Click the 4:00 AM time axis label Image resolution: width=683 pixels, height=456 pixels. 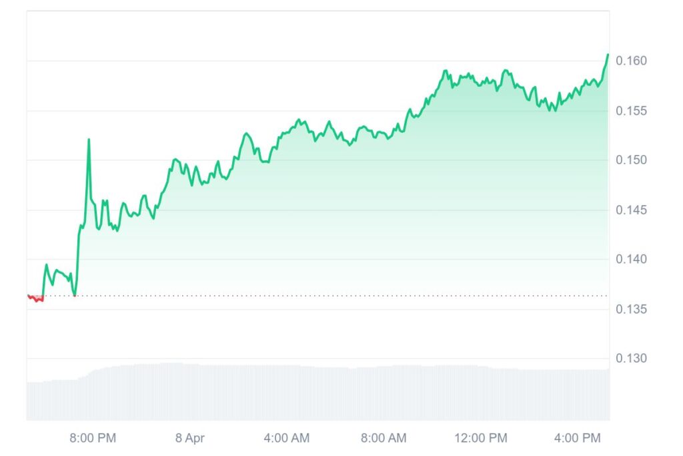click(287, 438)
